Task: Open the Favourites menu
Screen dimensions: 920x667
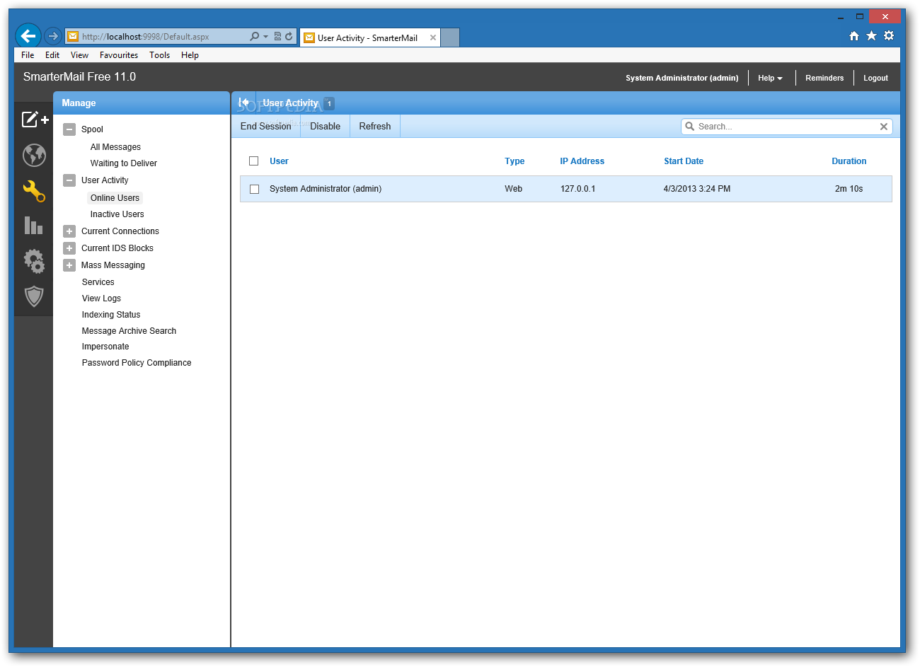Action: click(119, 55)
